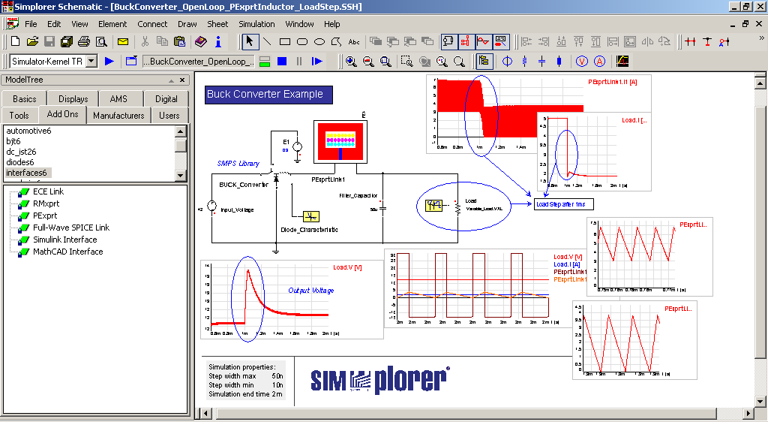Image resolution: width=768 pixels, height=422 pixels.
Task: Save all sheets with the multi-disk icon
Action: tap(67, 41)
